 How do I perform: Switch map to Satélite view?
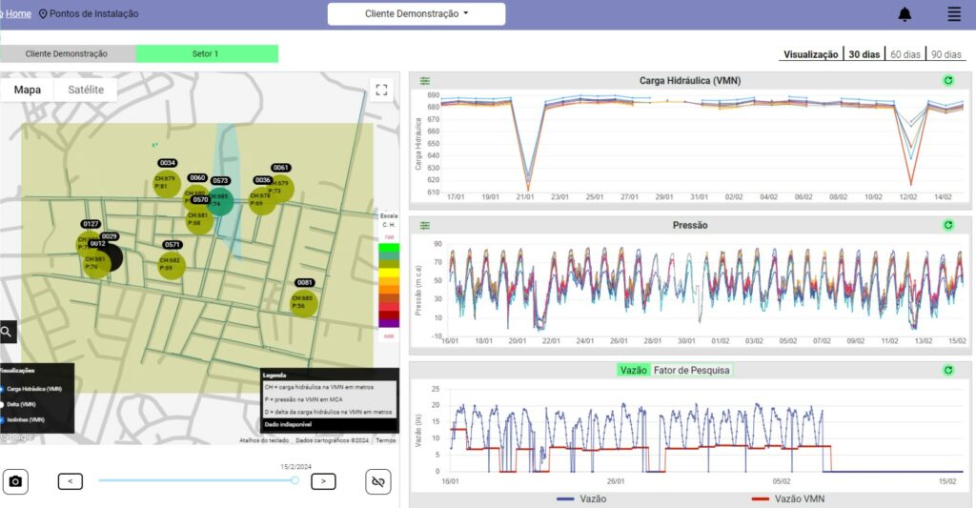click(86, 90)
